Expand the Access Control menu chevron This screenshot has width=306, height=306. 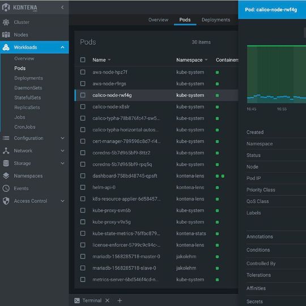(x=62, y=201)
